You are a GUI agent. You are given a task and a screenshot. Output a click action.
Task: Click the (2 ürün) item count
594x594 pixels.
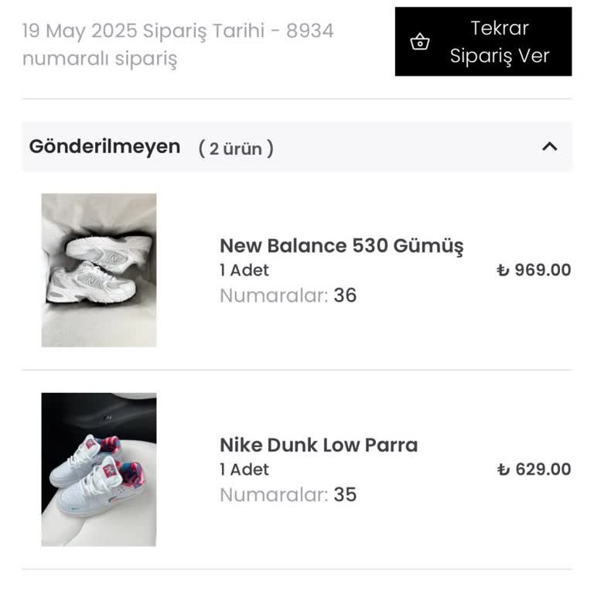pos(236,148)
